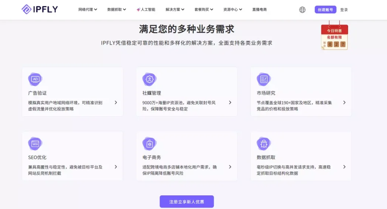Click the SEO优化 icon
The height and width of the screenshot is (209, 387).
35,143
